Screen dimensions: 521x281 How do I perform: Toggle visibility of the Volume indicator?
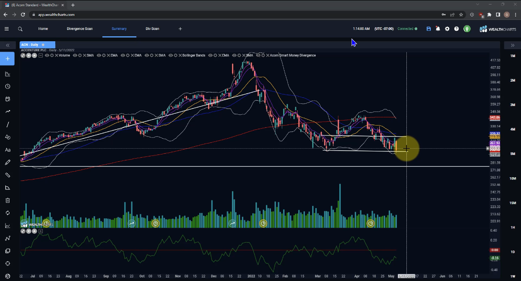[48, 55]
